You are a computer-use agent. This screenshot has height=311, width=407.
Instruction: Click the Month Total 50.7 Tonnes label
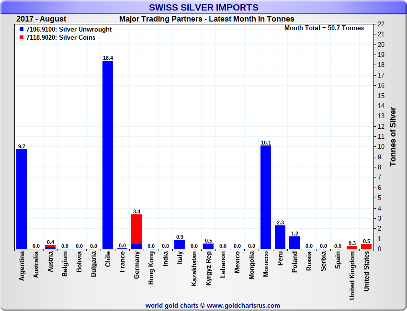(x=324, y=28)
